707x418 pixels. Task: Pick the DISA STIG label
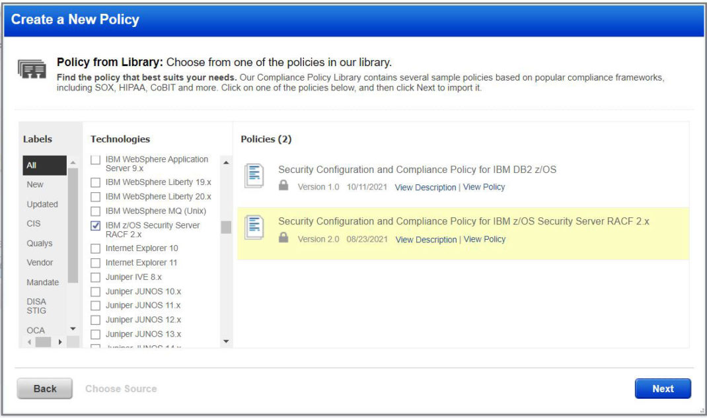36,306
